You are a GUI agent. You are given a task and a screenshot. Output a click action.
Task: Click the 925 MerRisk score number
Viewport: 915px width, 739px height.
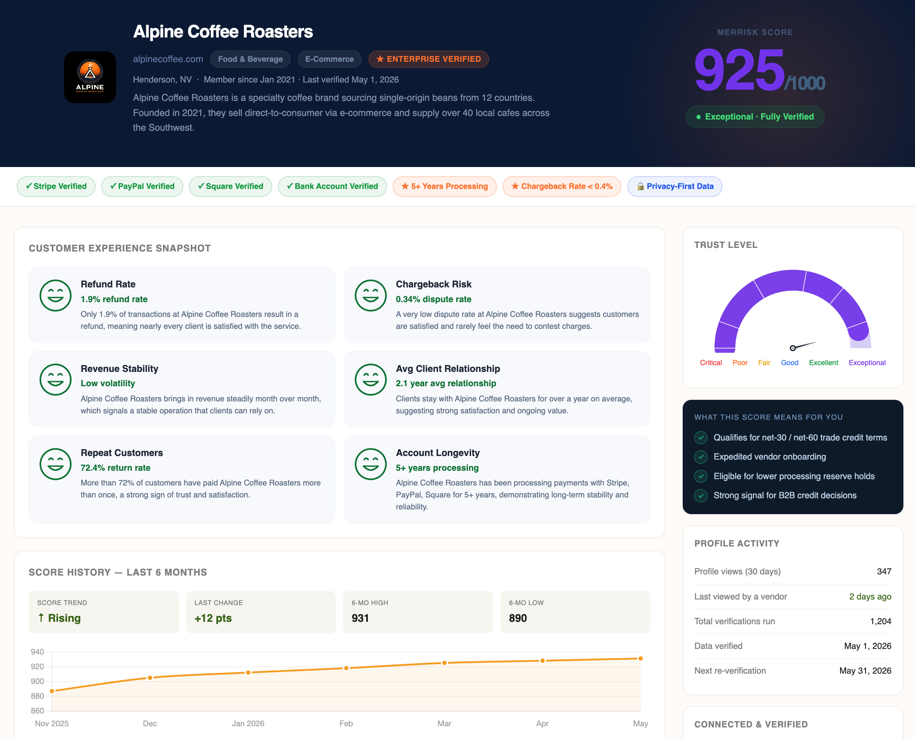pyautogui.click(x=739, y=70)
